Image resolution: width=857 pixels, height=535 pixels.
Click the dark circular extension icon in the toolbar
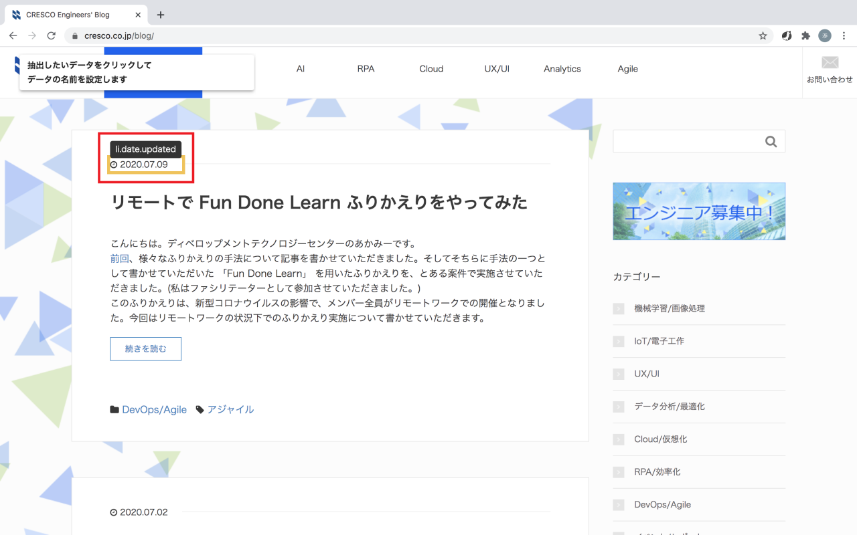(787, 36)
